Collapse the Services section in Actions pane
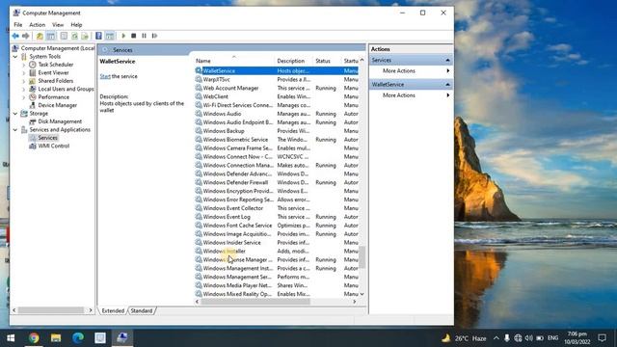The width and height of the screenshot is (617, 347). [x=447, y=60]
